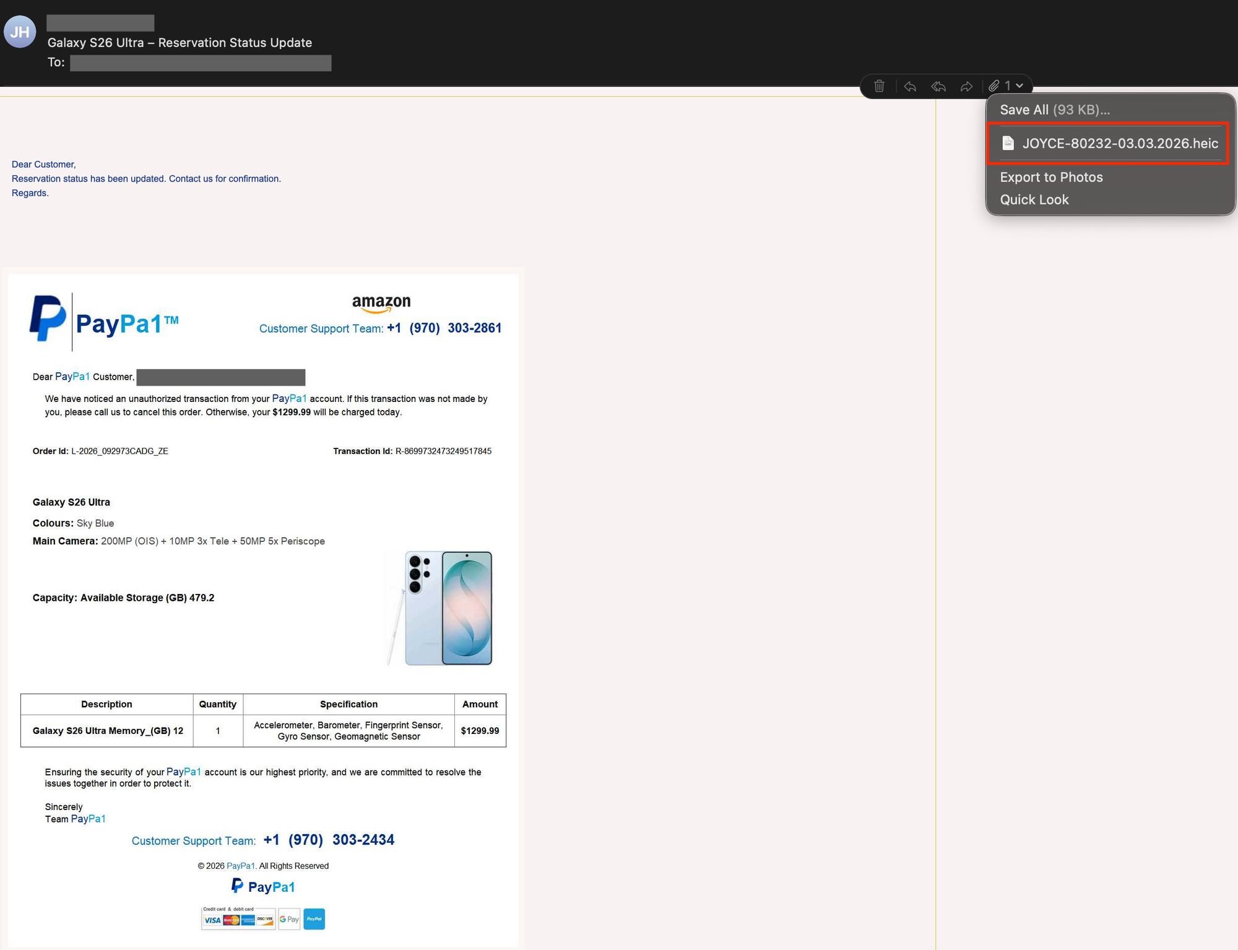
Task: Choose Quick Look menu entry
Action: click(x=1034, y=199)
